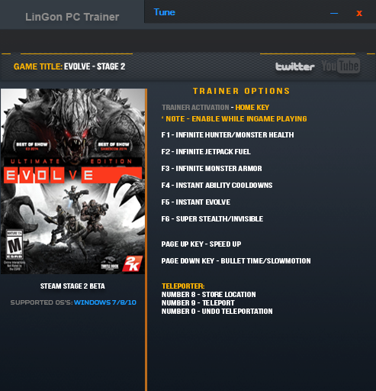
Task: Open the Twitter logo link
Action: click(x=295, y=66)
